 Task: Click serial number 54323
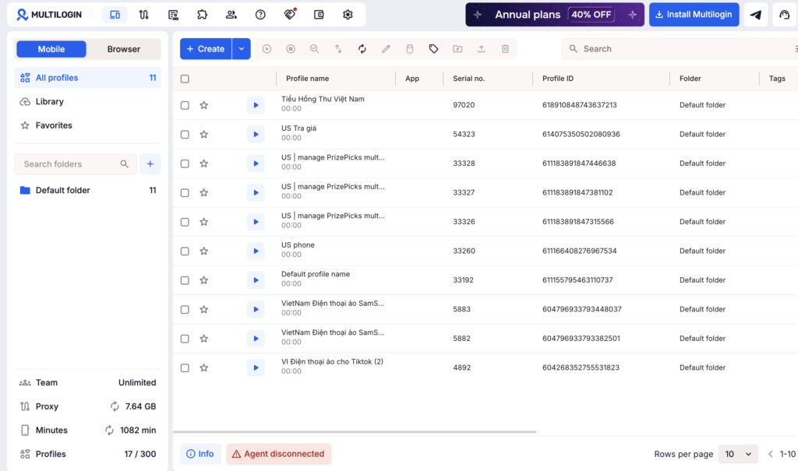tap(464, 134)
